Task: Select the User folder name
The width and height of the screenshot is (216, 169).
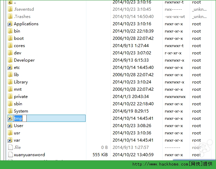Action: pos(19,126)
